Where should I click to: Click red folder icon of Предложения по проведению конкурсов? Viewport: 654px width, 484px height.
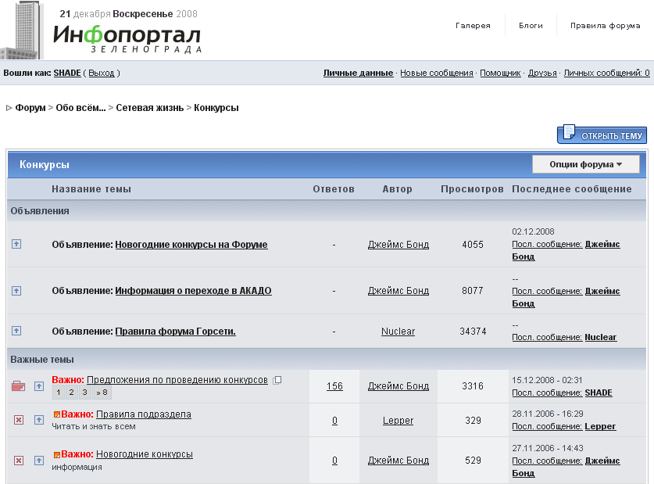pyautogui.click(x=18, y=386)
